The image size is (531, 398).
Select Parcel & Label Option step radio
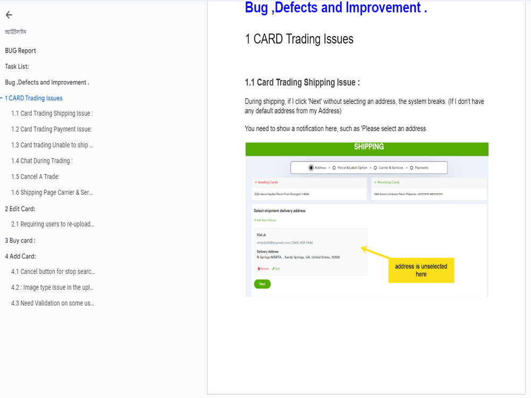pos(334,168)
